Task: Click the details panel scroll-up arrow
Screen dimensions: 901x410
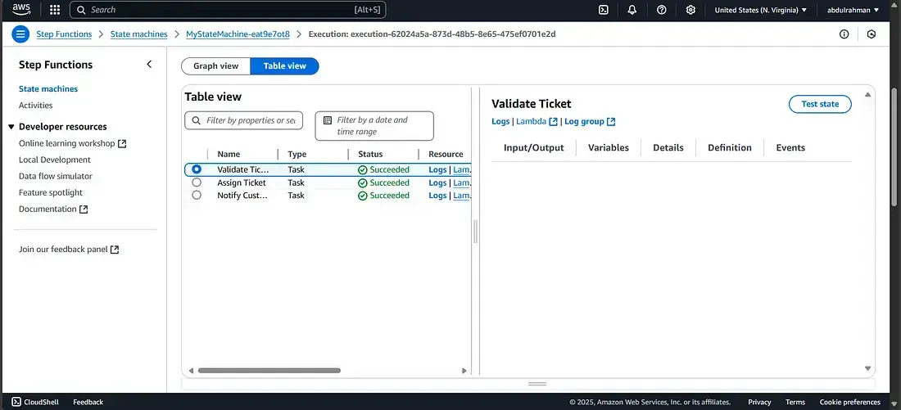Action: tap(867, 94)
